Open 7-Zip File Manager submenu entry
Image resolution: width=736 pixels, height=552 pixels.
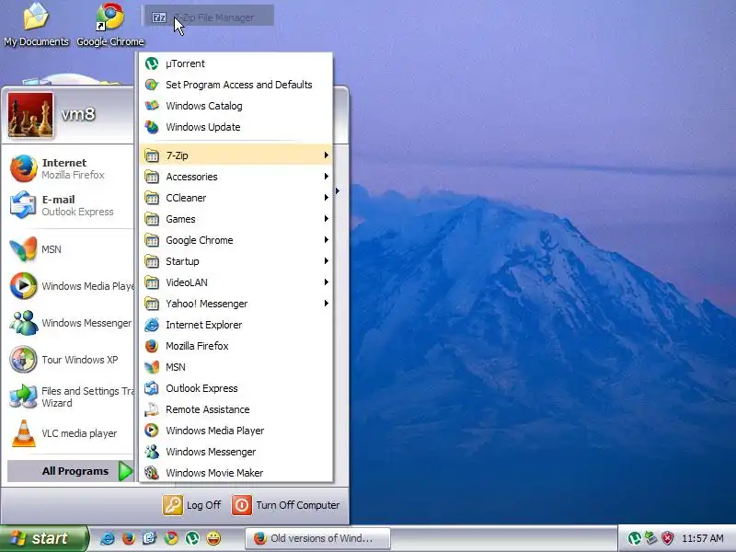click(208, 17)
